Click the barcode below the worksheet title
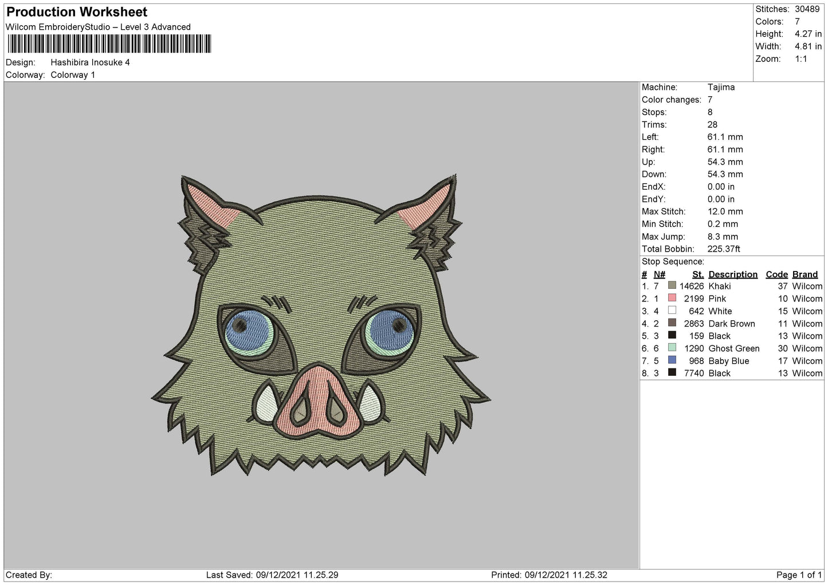 (x=109, y=44)
